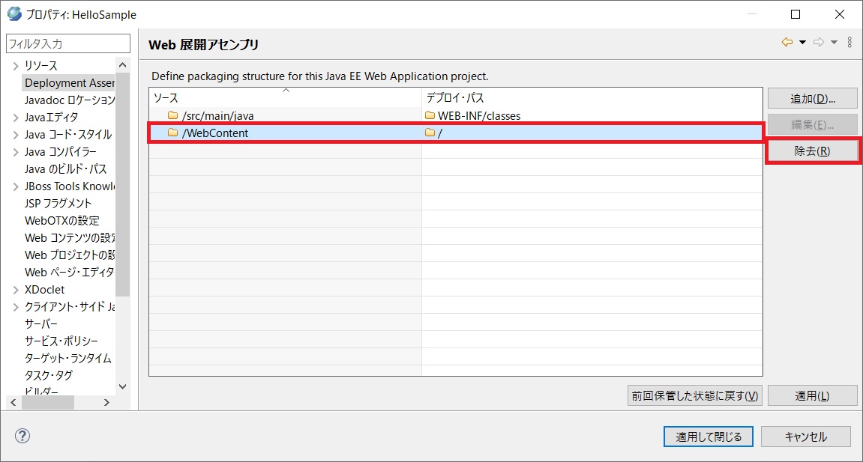Click the back navigation arrow icon
Viewport: 863px width, 462px height.
pos(787,43)
